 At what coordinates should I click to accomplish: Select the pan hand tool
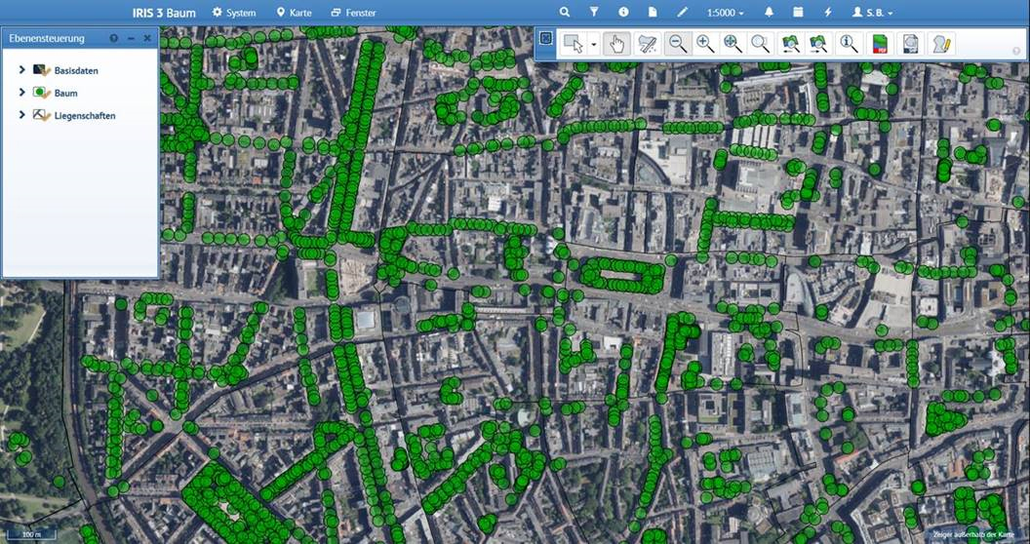pos(615,44)
